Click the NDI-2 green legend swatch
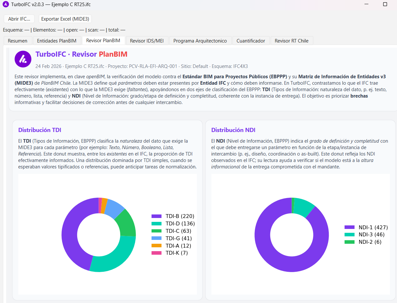397x303 pixels. click(349, 242)
